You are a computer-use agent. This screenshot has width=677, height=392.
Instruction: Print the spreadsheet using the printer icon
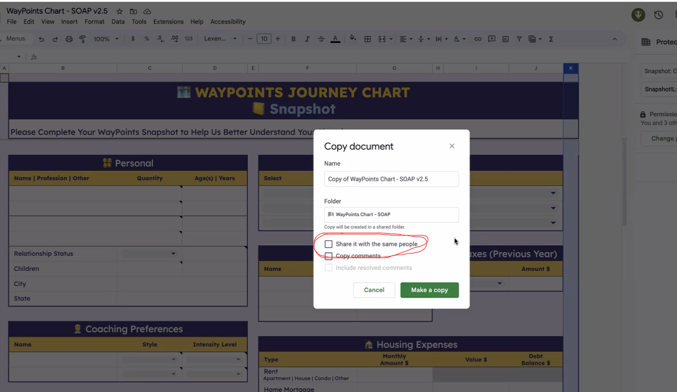pos(69,39)
